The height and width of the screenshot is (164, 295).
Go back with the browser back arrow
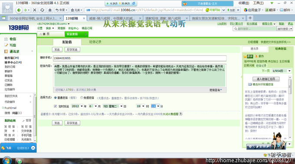pyautogui.click(x=19, y=10)
